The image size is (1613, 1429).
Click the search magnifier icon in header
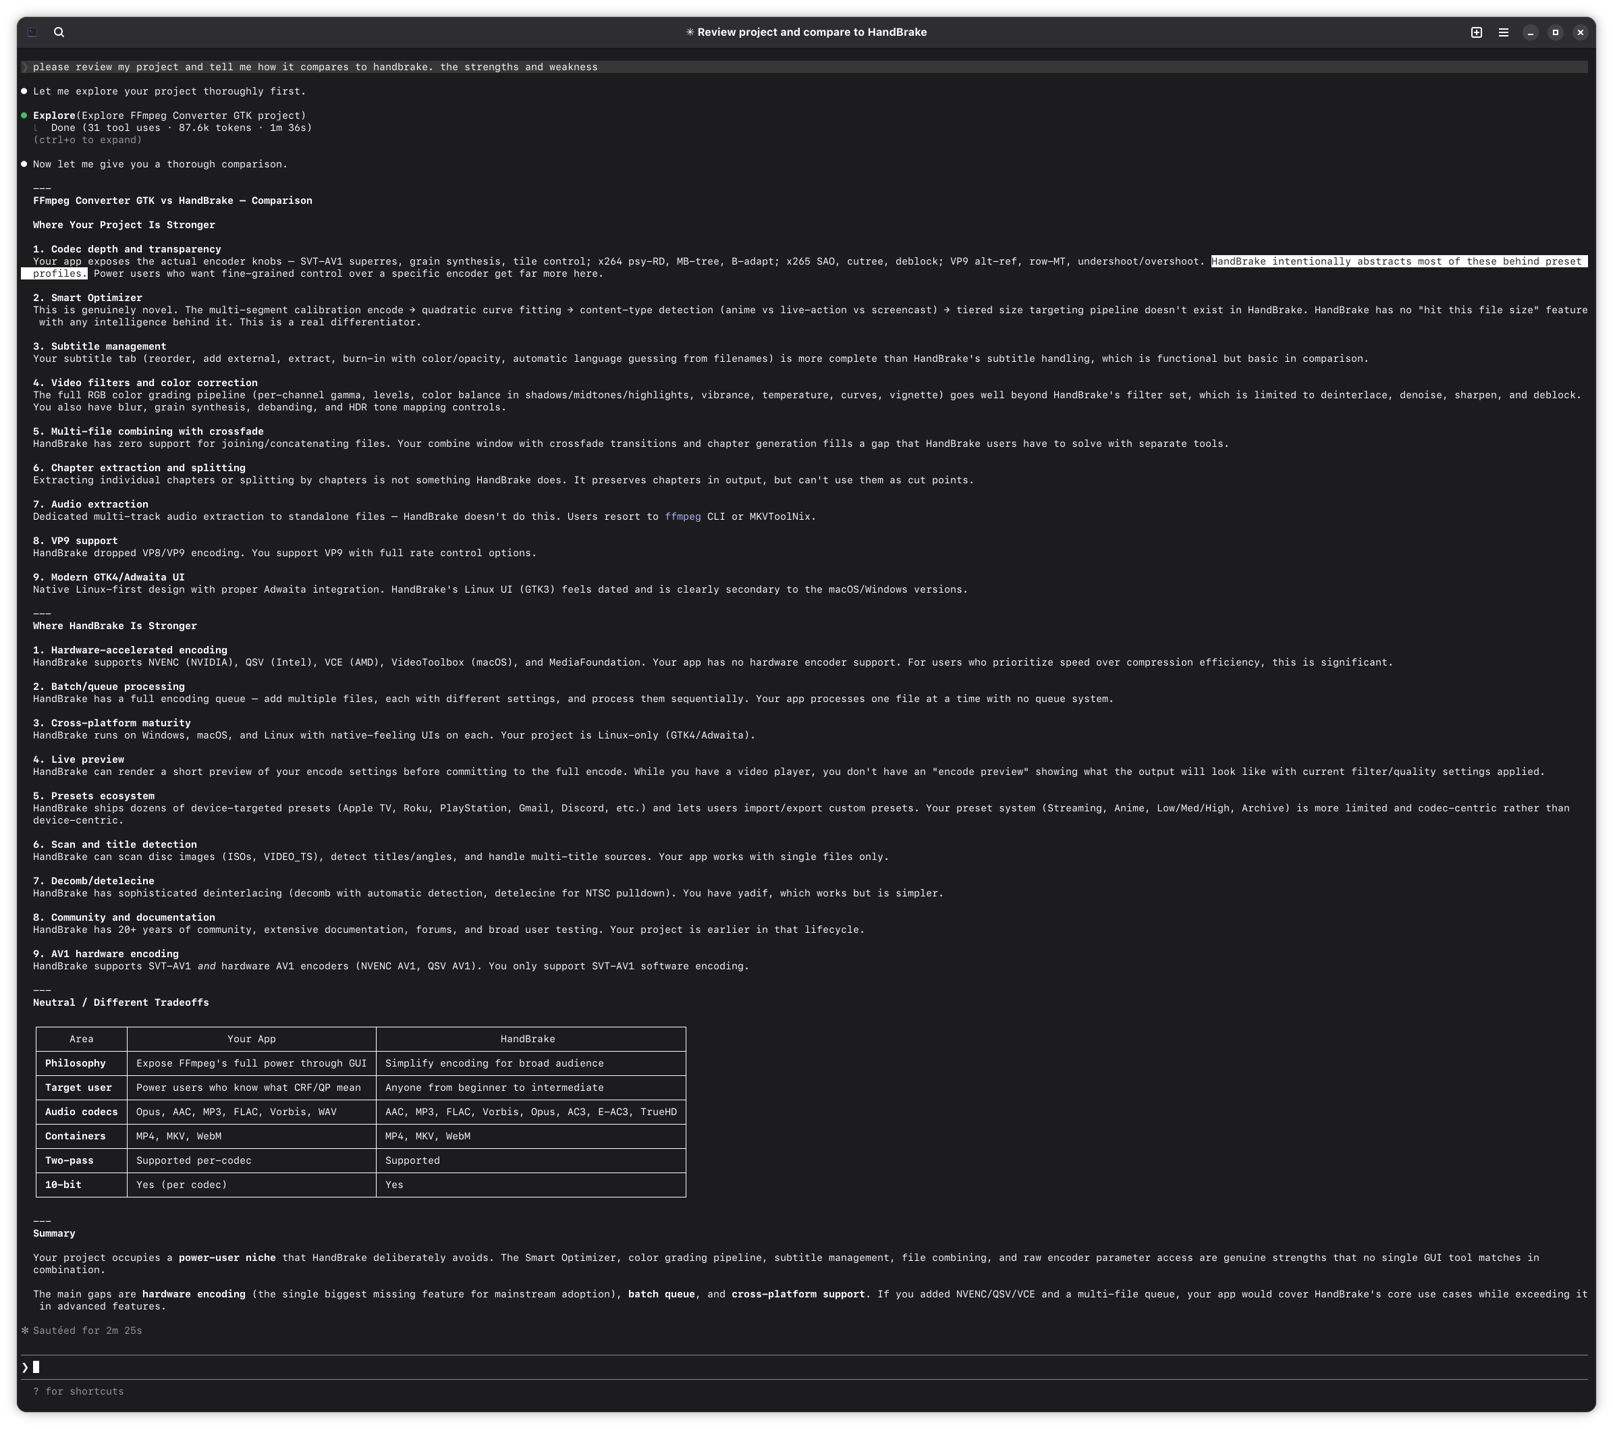(59, 32)
